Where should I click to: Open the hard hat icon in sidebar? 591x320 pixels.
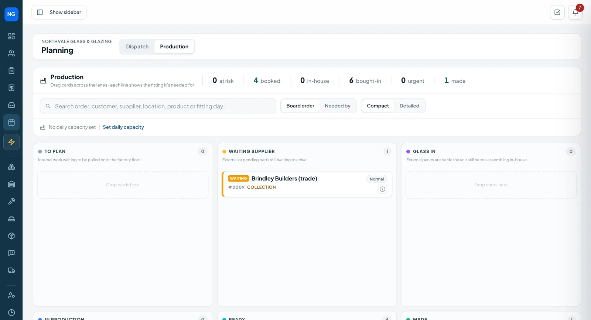[11, 219]
